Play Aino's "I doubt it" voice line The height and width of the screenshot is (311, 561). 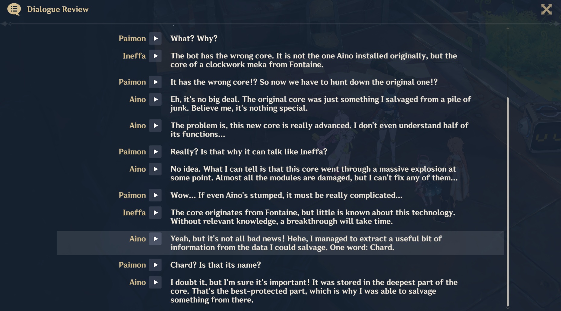[155, 282]
